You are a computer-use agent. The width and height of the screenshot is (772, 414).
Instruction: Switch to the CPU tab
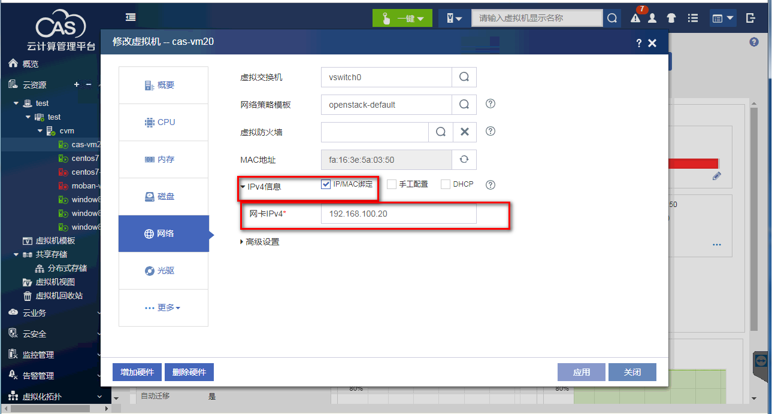click(164, 122)
